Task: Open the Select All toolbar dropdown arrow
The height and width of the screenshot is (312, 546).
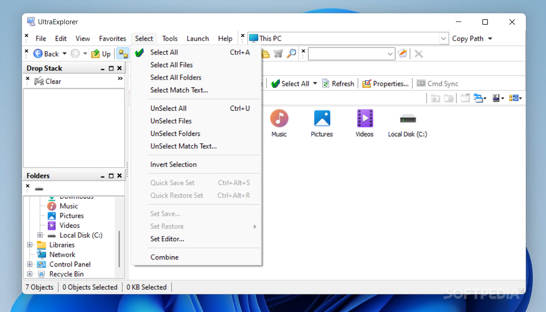Action: click(315, 84)
